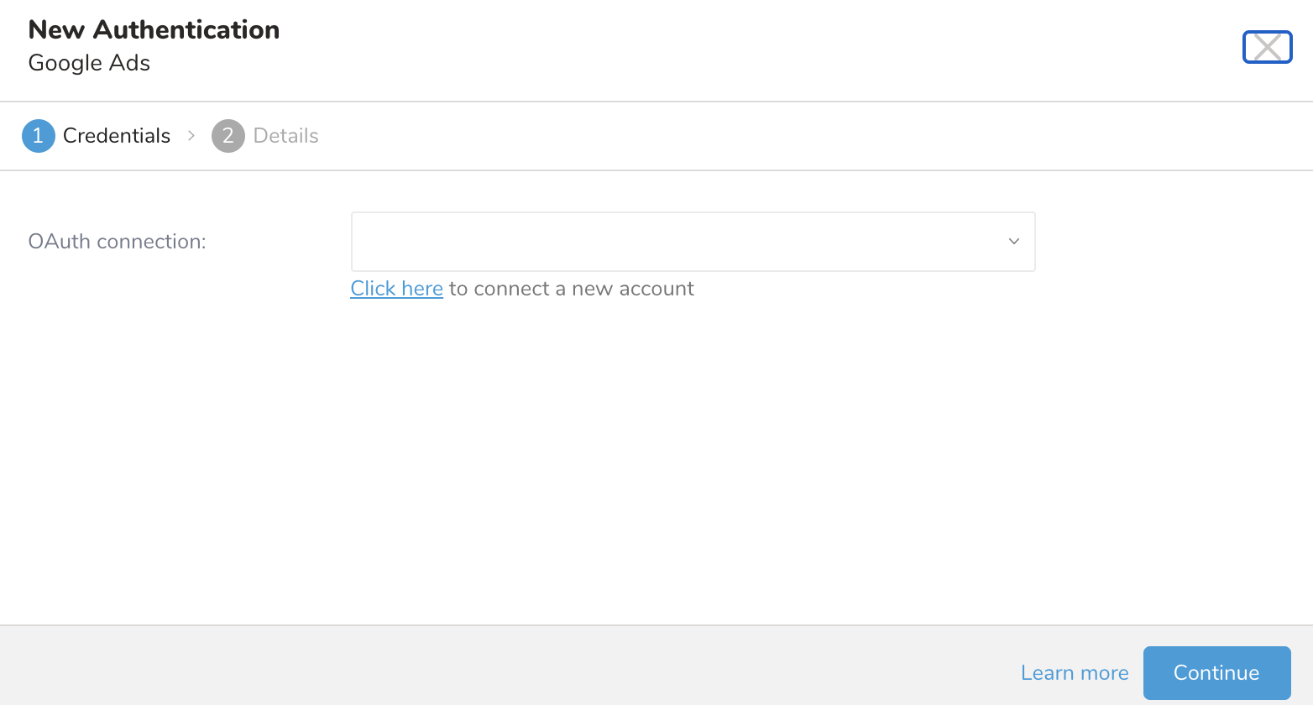Click the "New Authentication" dialog title
The height and width of the screenshot is (705, 1313).
click(x=154, y=30)
